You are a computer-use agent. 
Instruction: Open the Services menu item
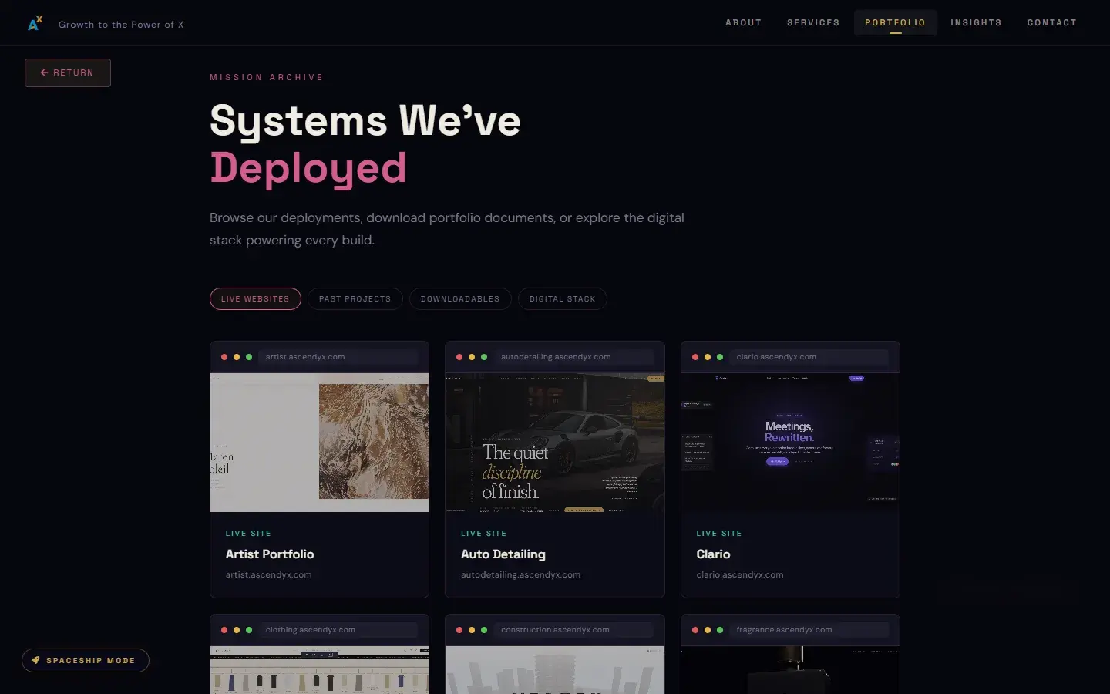click(x=813, y=22)
